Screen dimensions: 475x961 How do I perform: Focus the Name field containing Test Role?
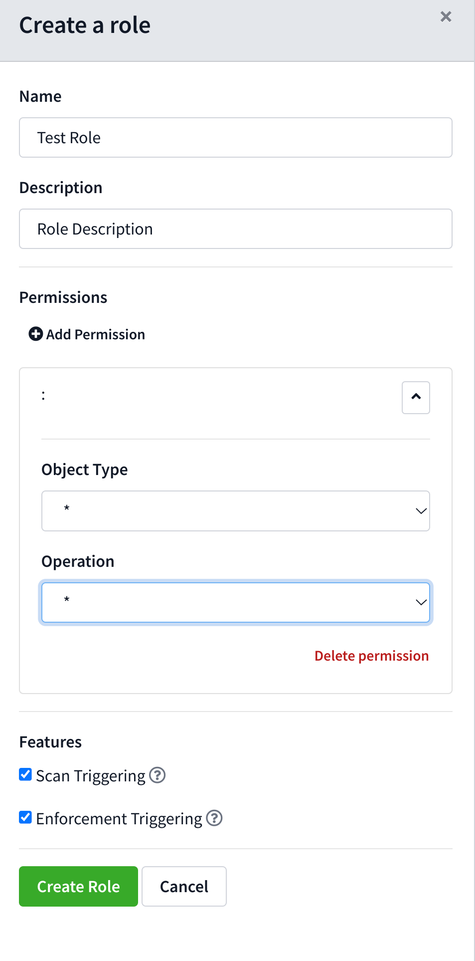click(x=236, y=138)
